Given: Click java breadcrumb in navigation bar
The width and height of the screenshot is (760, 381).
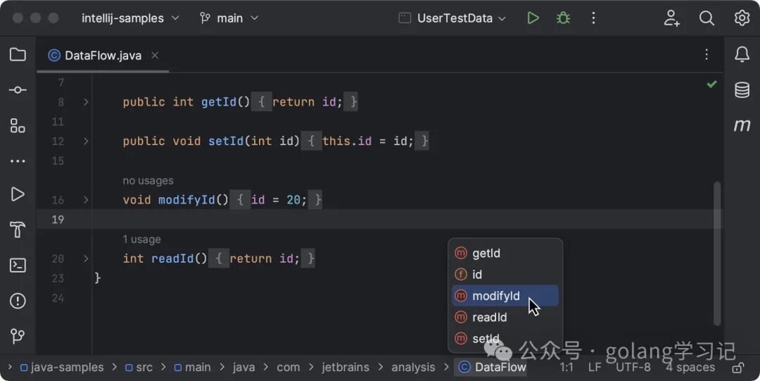Looking at the screenshot, I should click(x=243, y=368).
